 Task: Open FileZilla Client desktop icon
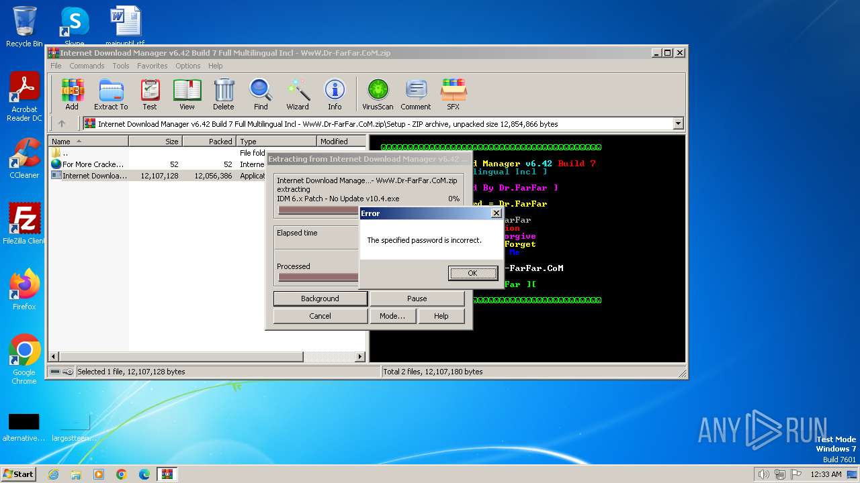coord(24,223)
